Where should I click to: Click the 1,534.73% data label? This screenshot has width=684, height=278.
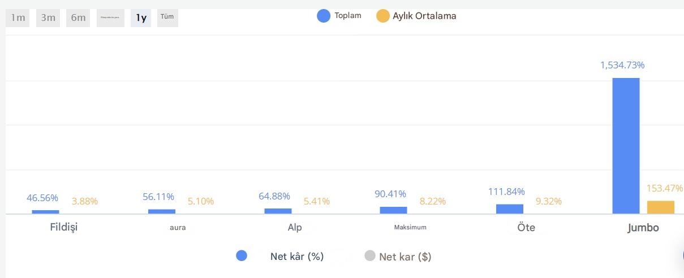pos(622,65)
